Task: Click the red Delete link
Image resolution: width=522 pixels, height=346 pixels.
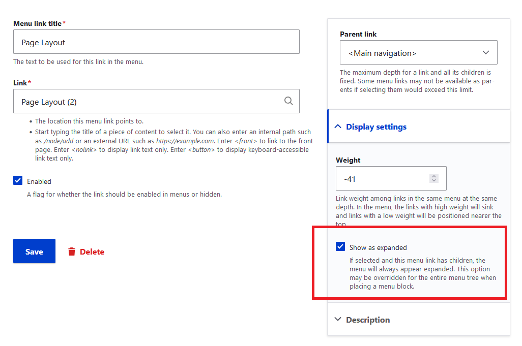Action: pos(92,251)
